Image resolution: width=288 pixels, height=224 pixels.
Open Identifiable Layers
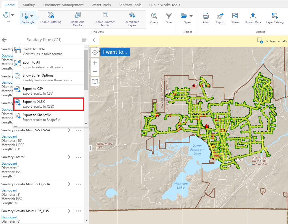(x=132, y=19)
